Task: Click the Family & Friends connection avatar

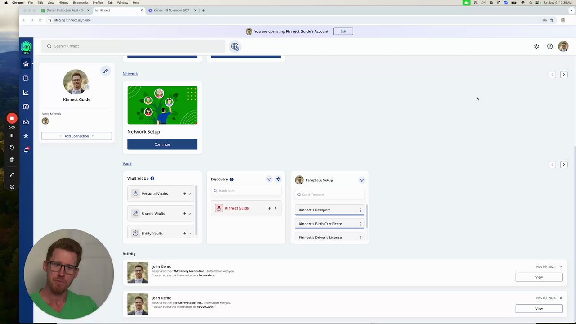Action: tap(45, 121)
